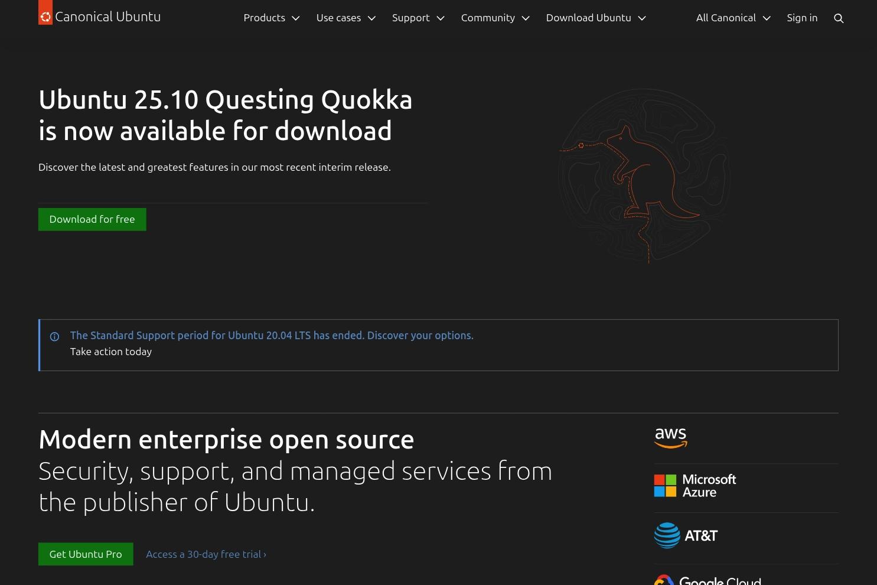Click the Take action today text

click(111, 352)
